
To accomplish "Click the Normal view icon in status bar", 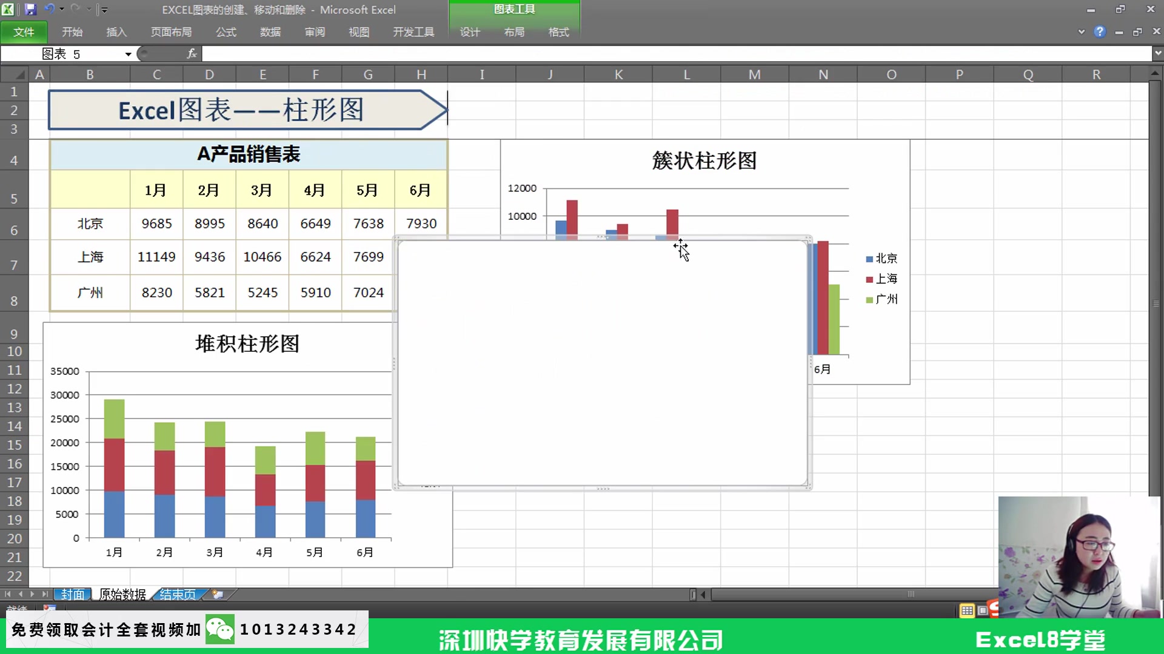I will click(x=968, y=611).
